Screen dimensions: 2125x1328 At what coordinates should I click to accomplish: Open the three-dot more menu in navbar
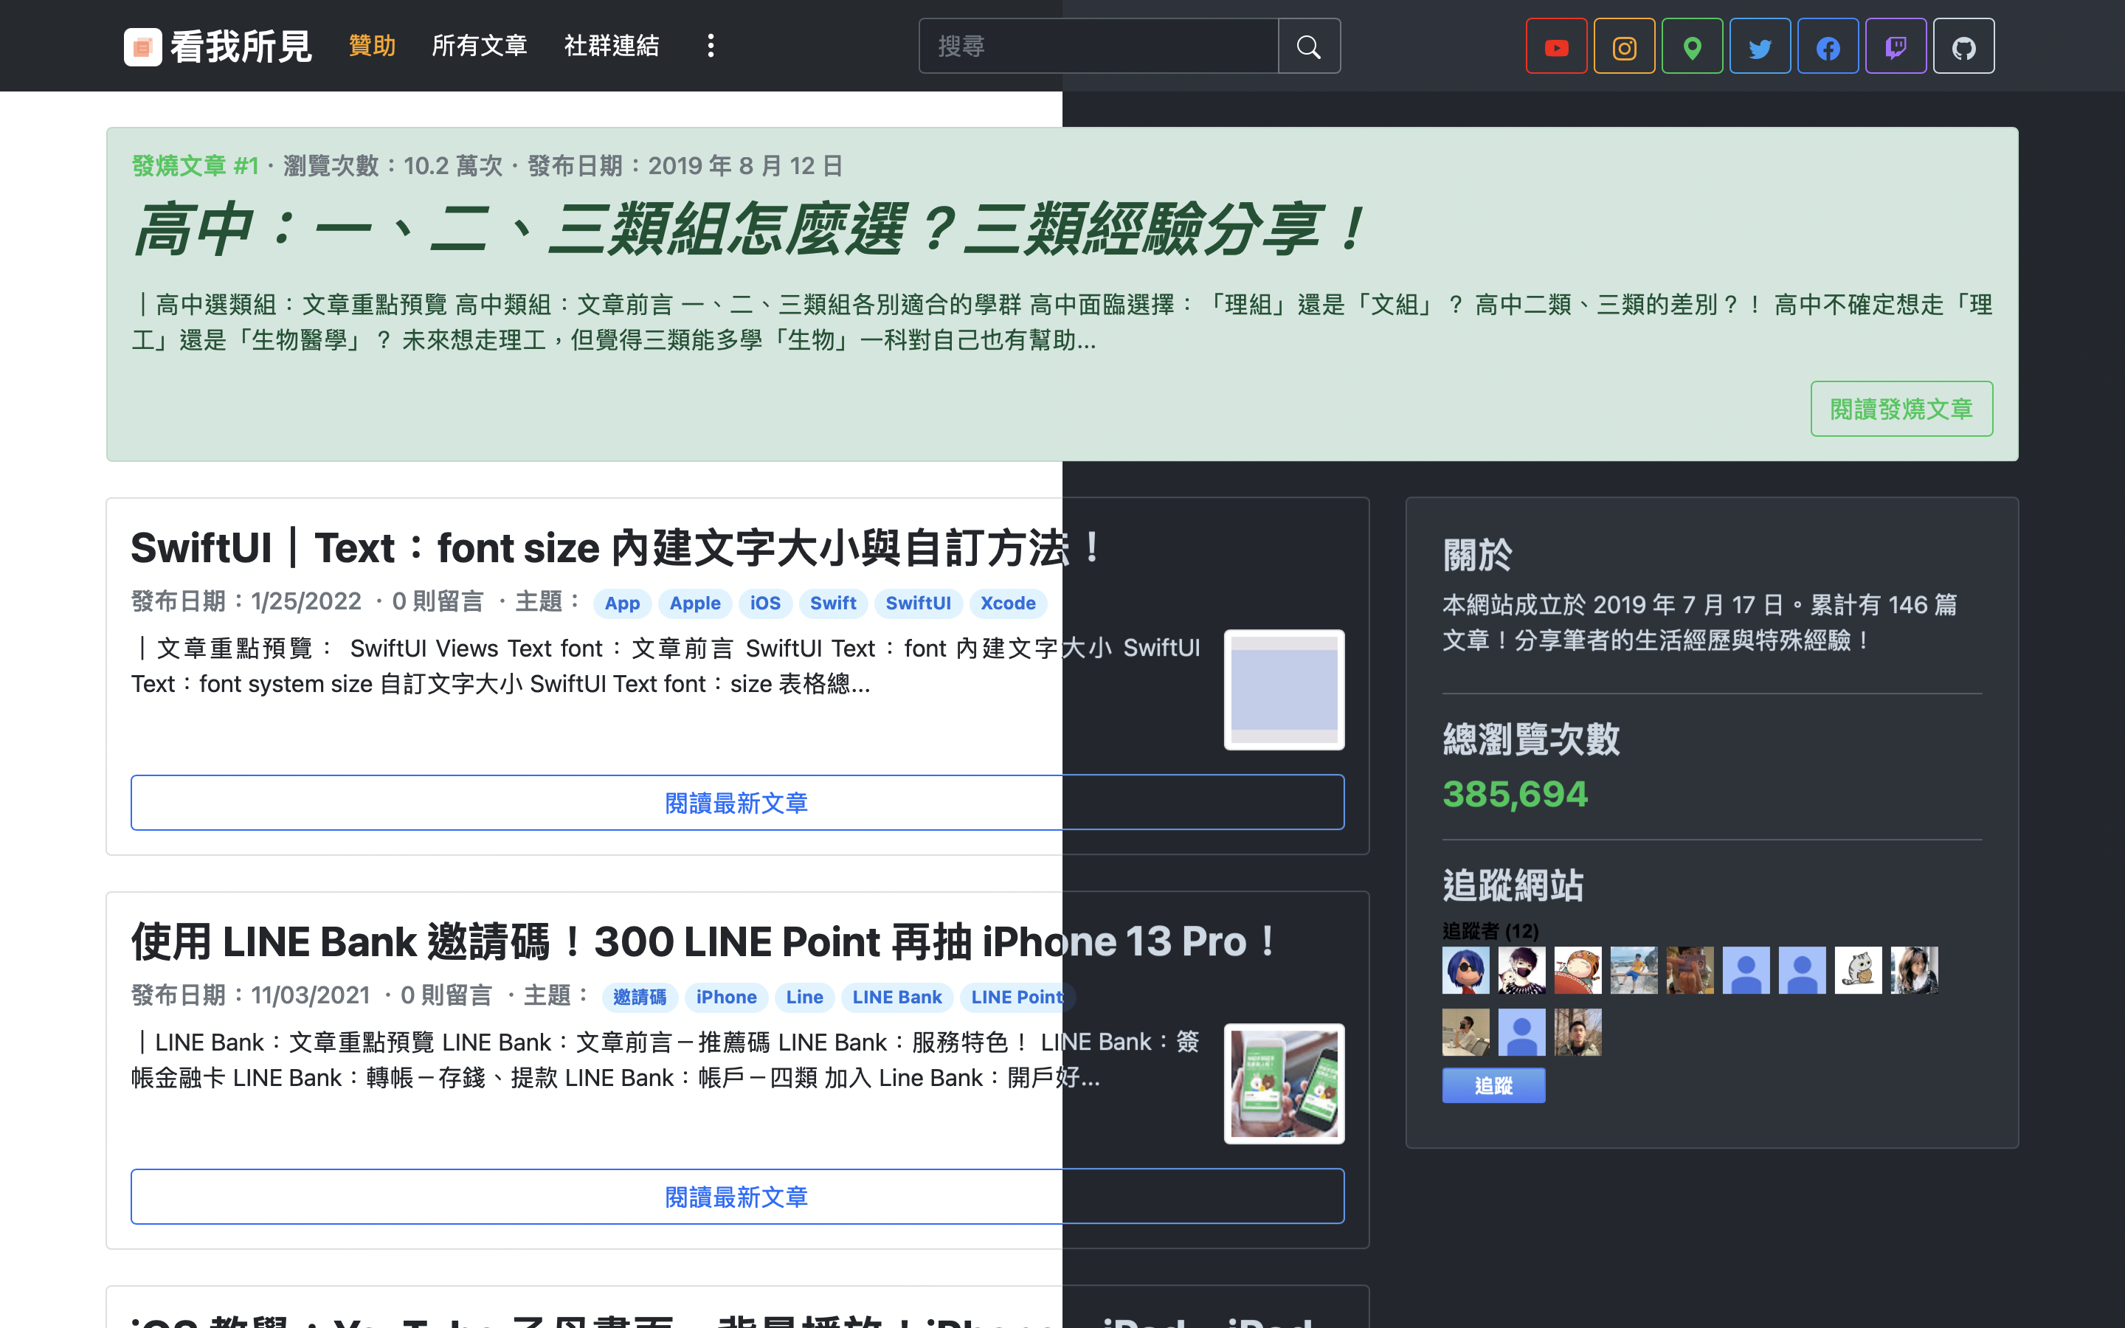pyautogui.click(x=711, y=46)
